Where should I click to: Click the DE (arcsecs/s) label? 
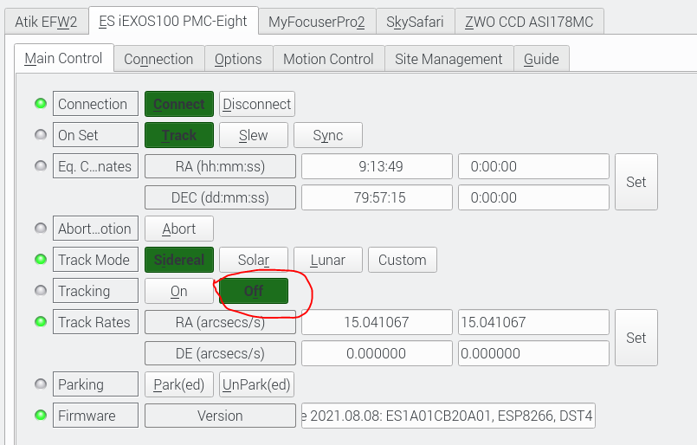click(221, 353)
